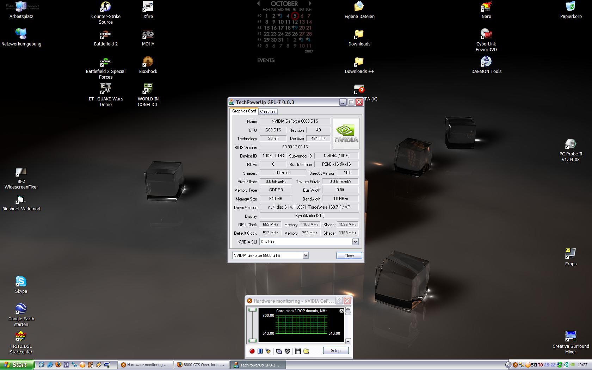This screenshot has width=592, height=370.
Task: Select the Battlefield 2 desktop icon
Action: (x=106, y=37)
